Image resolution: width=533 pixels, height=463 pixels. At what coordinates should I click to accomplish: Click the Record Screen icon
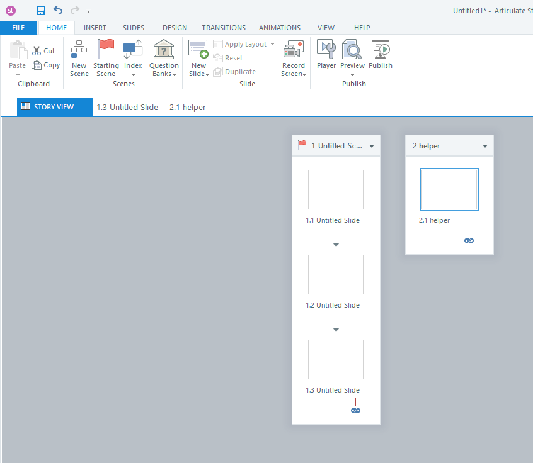click(x=294, y=58)
